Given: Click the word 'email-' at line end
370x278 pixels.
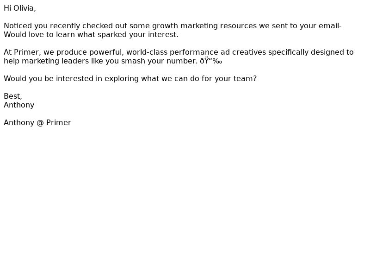Looking at the screenshot, I should (x=330, y=26).
